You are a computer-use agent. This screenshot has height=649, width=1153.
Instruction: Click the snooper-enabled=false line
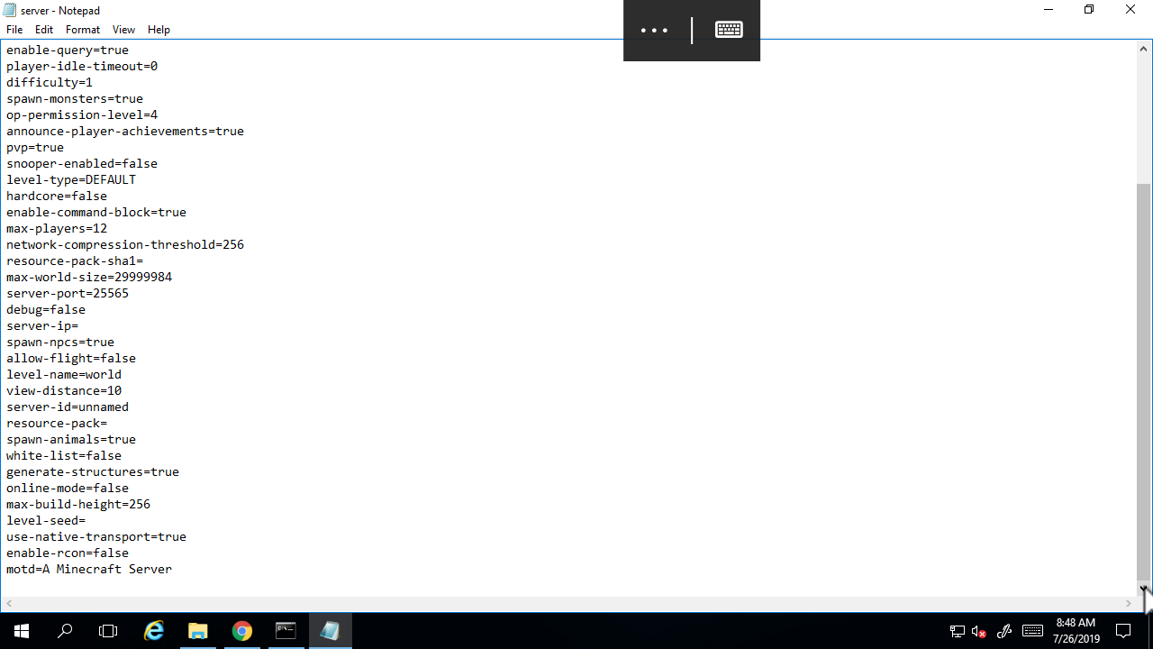pos(82,164)
